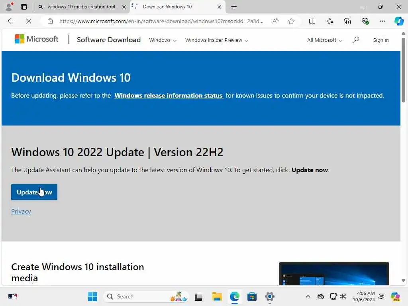Image resolution: width=408 pixels, height=306 pixels.
Task: Switch to windows 10 media creation tool tab
Action: coord(81,7)
